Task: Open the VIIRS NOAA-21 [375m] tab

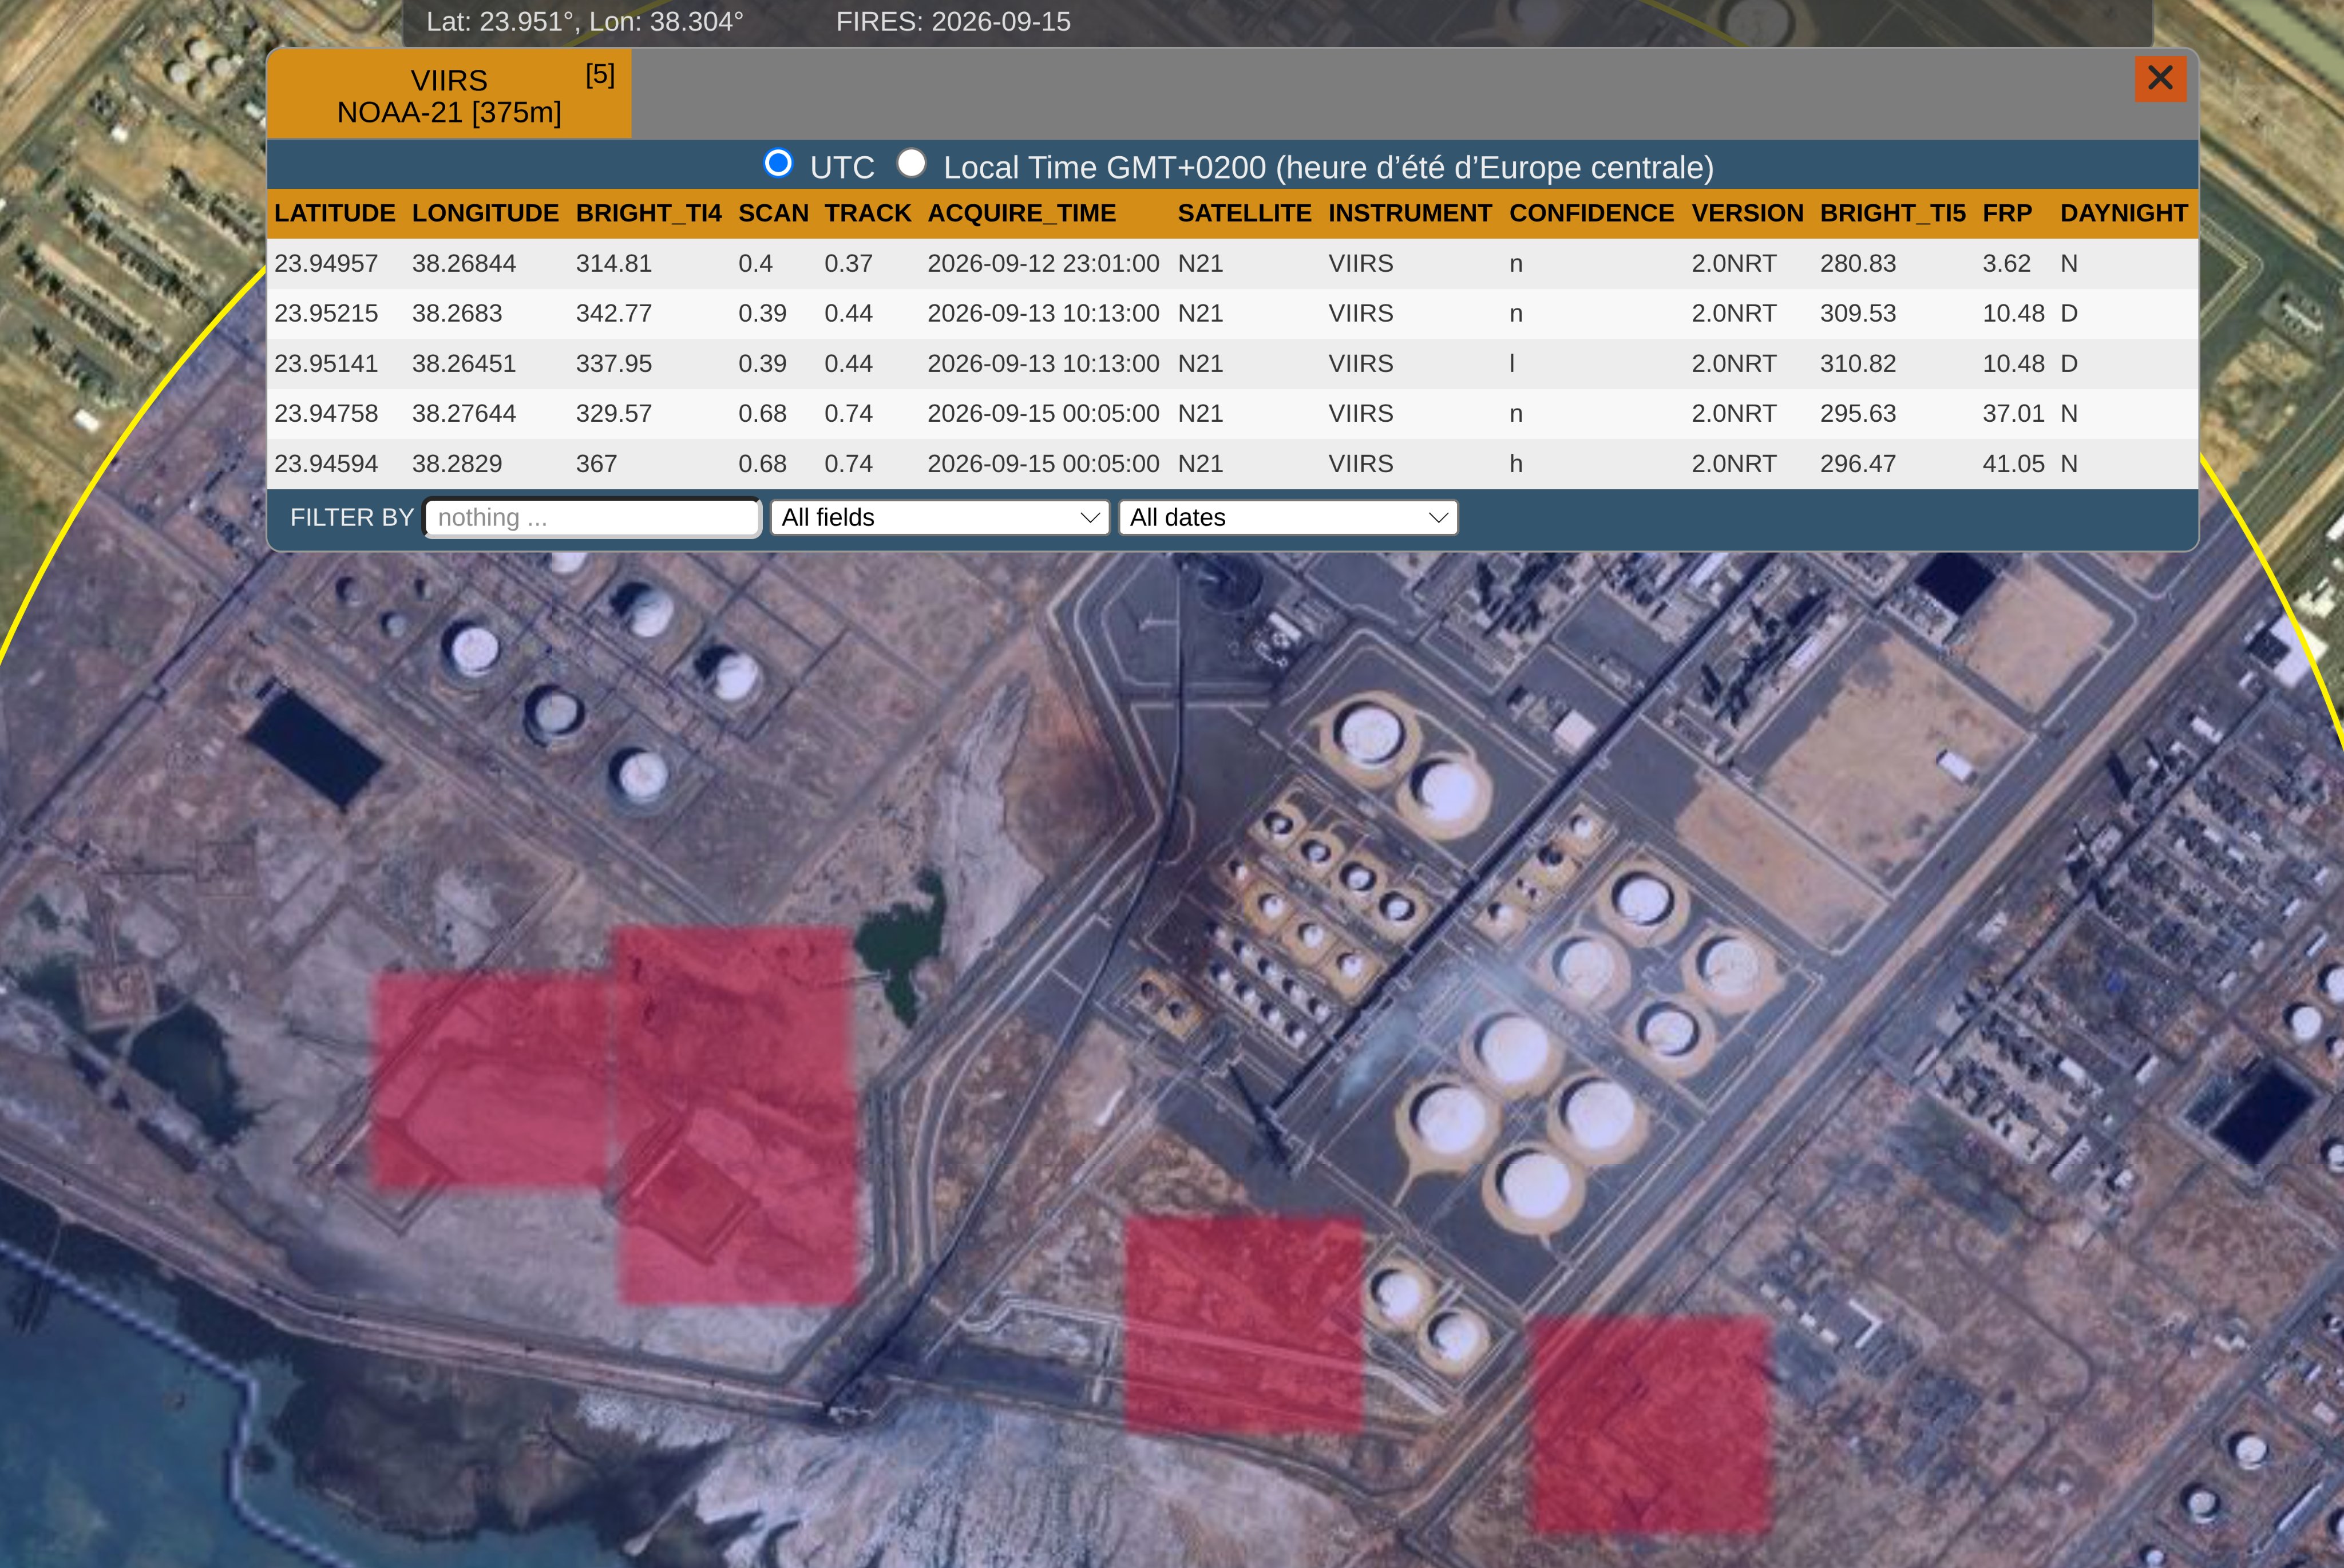Action: [x=449, y=95]
